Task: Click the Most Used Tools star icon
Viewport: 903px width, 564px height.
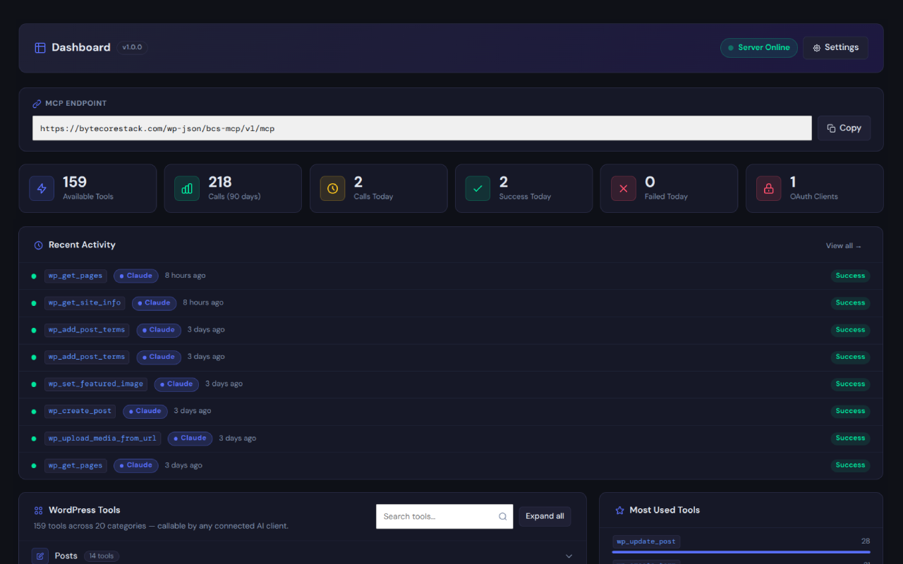Action: pos(619,510)
